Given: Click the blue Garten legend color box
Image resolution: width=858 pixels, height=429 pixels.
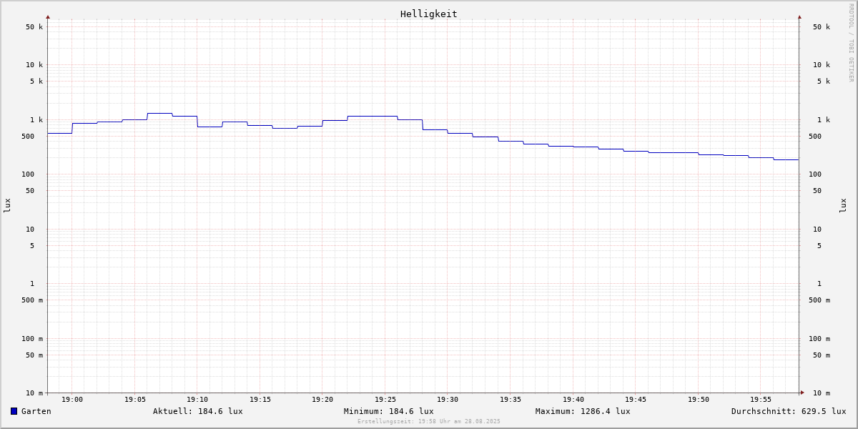Looking at the screenshot, I should pyautogui.click(x=14, y=411).
